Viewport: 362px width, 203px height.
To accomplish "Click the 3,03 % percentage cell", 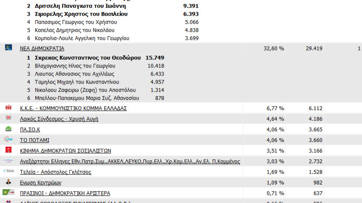I will pos(275,161).
